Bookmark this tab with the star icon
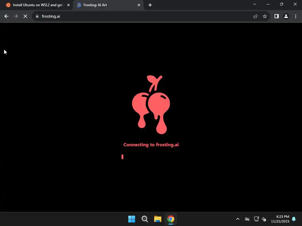Screen dimensions: 302x226 pyautogui.click(x=265, y=16)
